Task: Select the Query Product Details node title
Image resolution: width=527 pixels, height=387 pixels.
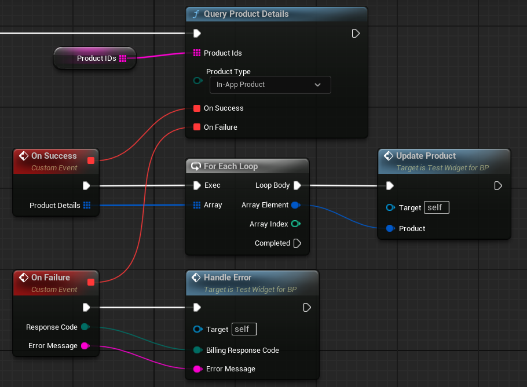Action: tap(246, 14)
